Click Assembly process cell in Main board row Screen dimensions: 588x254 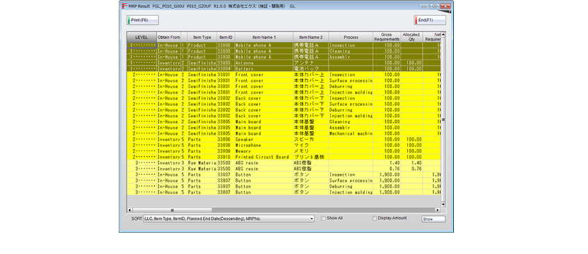[351, 128]
